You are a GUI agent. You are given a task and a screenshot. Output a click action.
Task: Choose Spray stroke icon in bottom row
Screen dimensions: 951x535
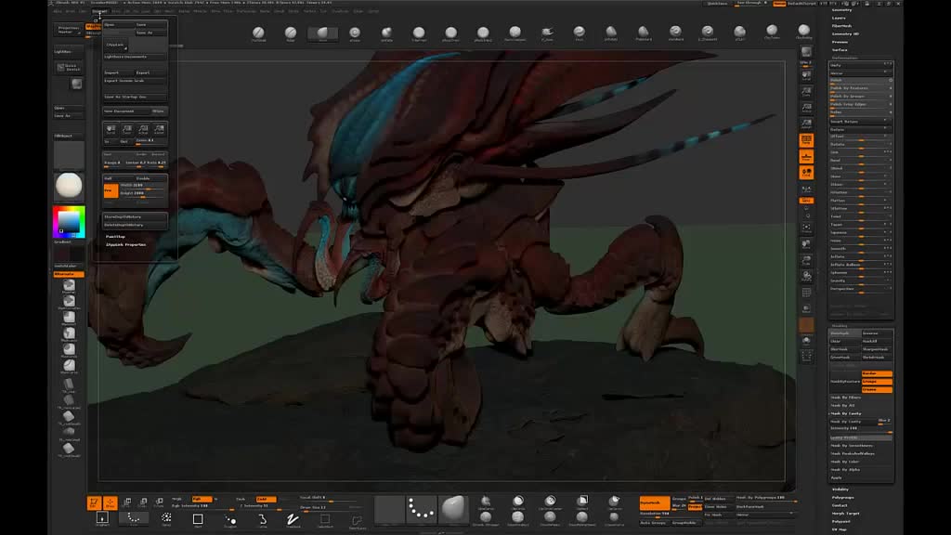(166, 519)
